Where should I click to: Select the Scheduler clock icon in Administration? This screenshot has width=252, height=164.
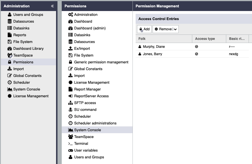(x=10, y=83)
